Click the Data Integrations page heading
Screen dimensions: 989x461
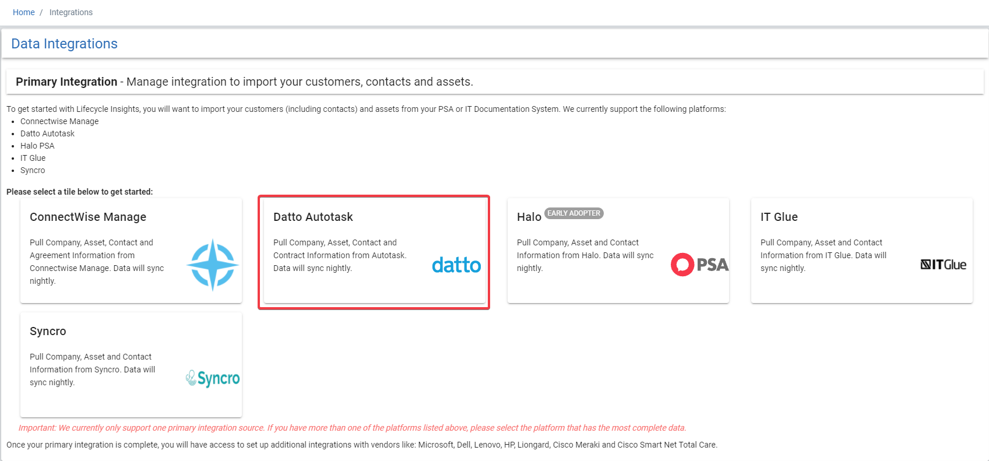point(64,44)
